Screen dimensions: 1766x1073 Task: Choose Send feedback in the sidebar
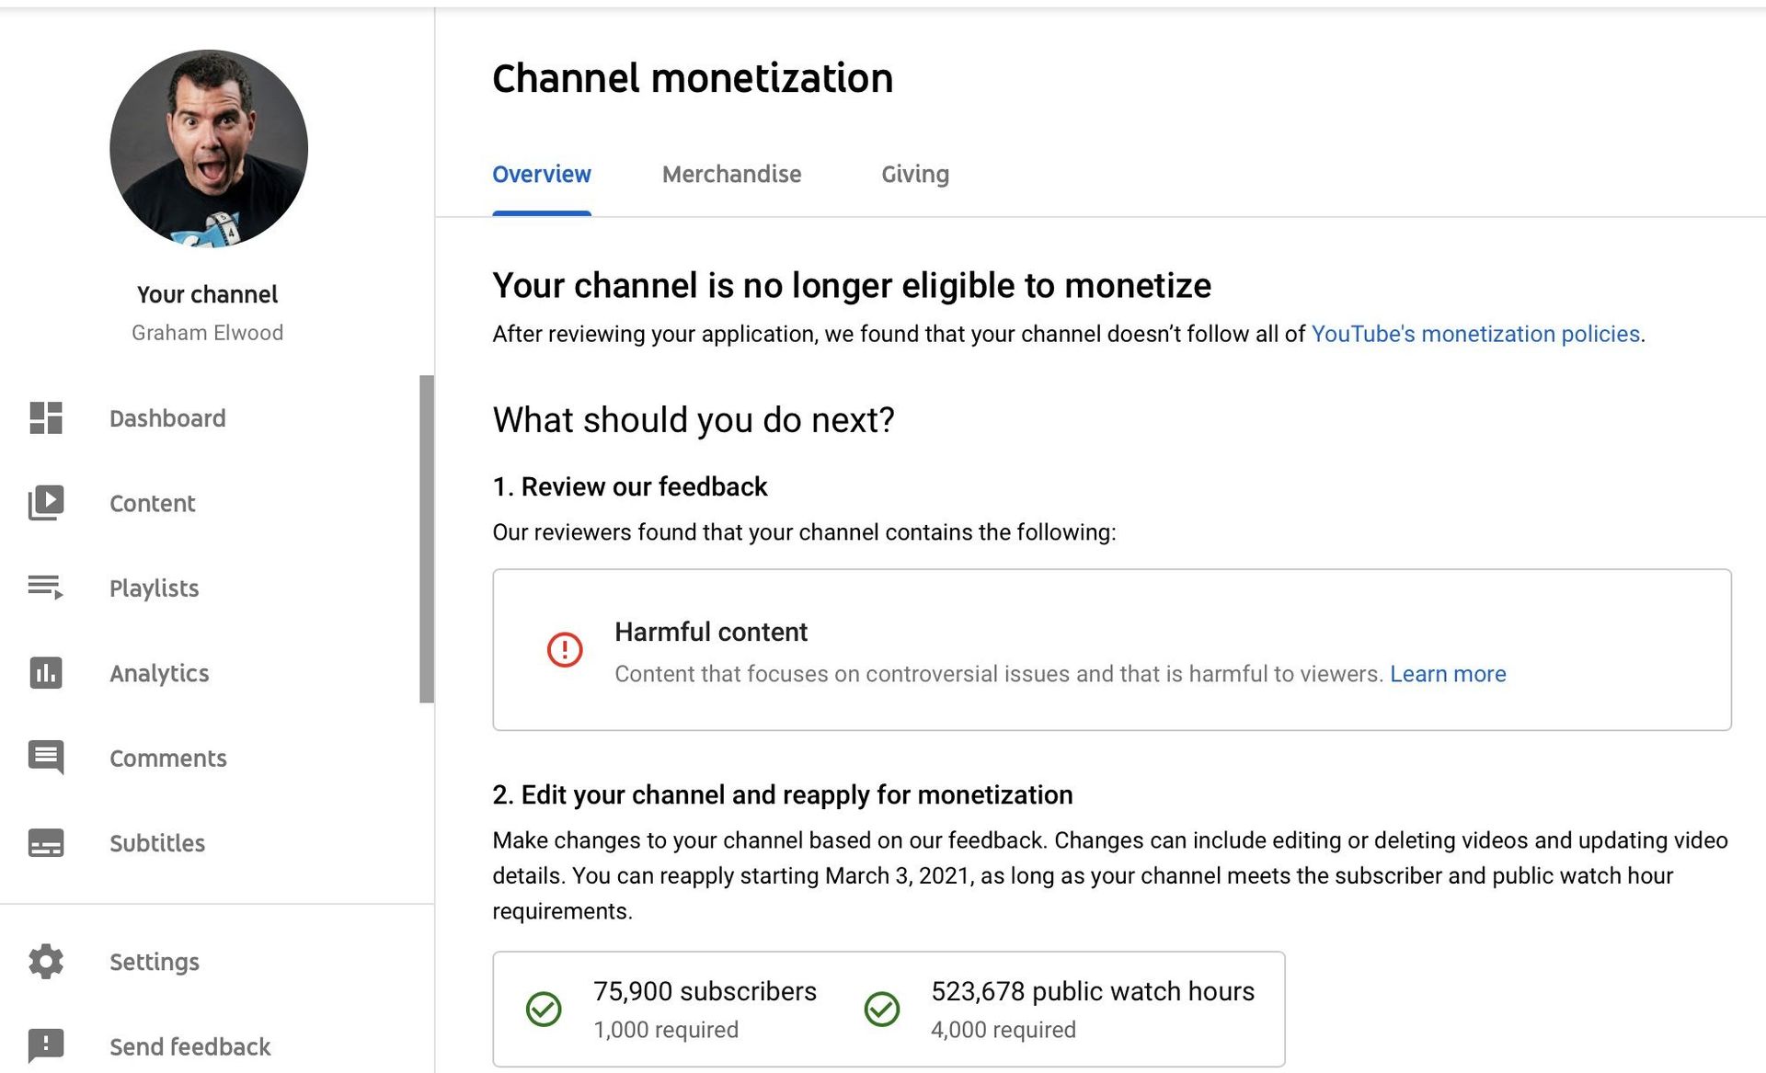pos(190,1047)
